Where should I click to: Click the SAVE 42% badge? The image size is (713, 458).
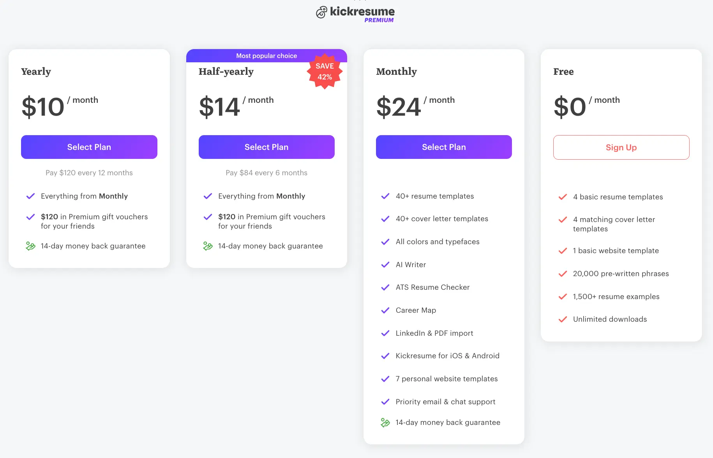(x=324, y=72)
